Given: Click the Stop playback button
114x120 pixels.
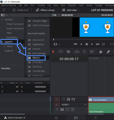Looking at the screenshot, I should tap(87, 44).
